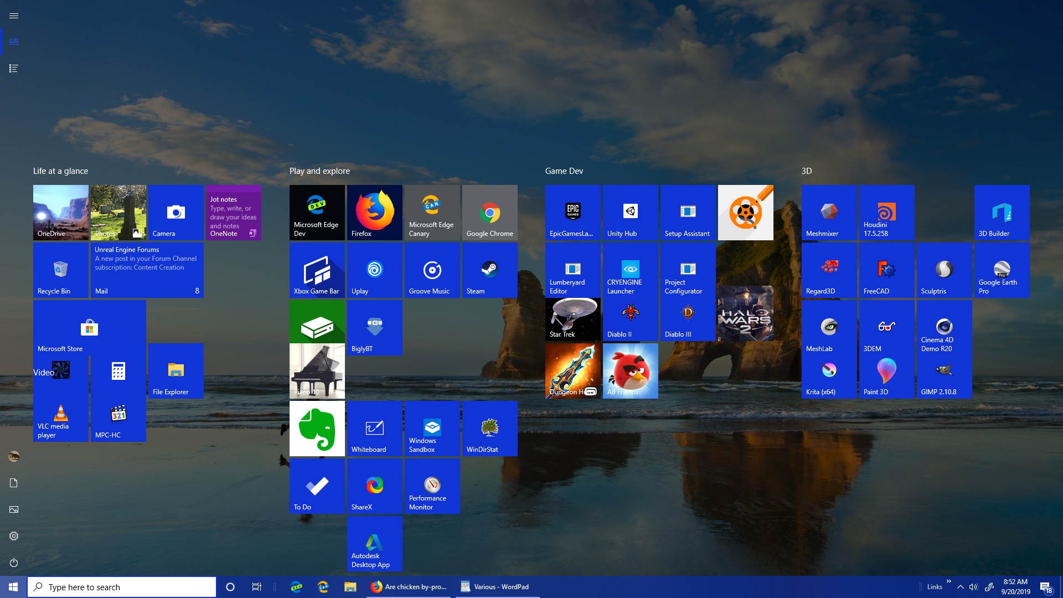Open the Steam tile
The height and width of the screenshot is (598, 1063).
[x=489, y=270]
